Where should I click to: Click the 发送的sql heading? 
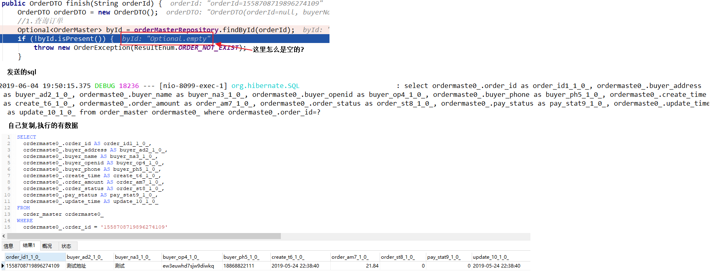[x=22, y=72]
